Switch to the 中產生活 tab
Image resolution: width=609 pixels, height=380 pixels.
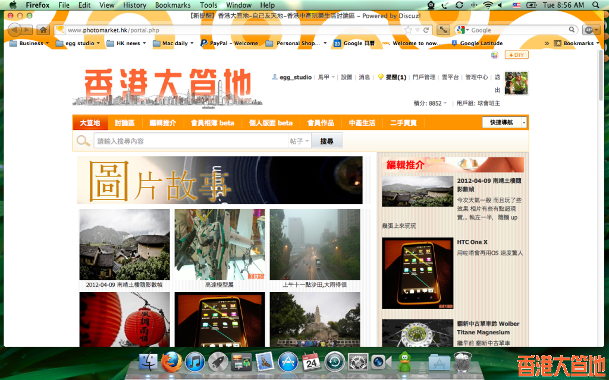[x=362, y=123]
